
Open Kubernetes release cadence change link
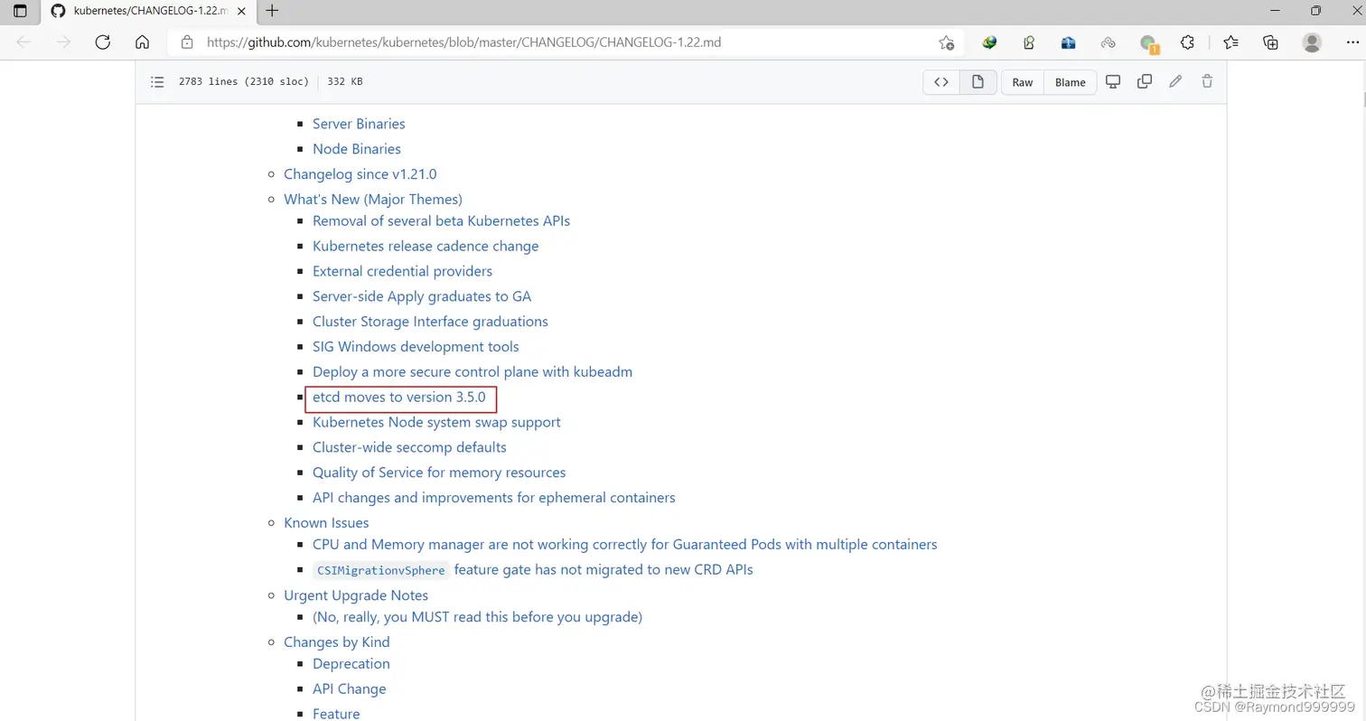(426, 246)
